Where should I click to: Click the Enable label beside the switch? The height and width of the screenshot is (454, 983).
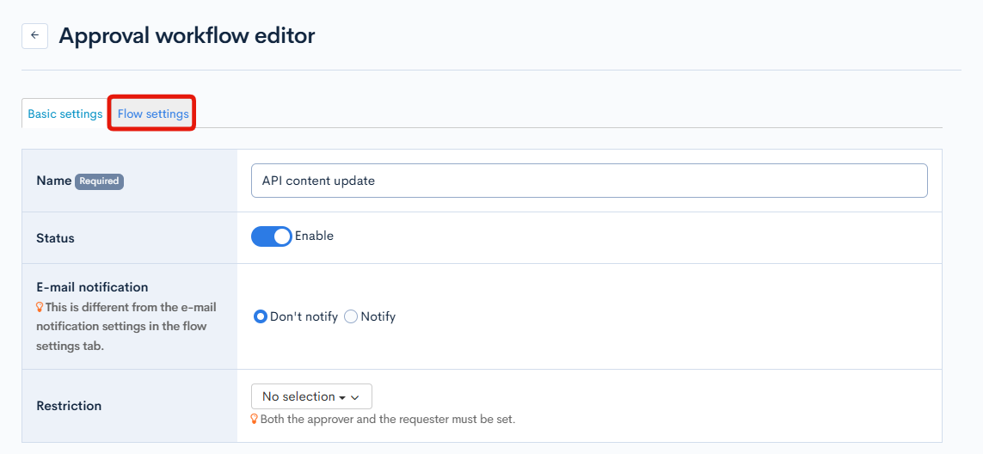314,236
